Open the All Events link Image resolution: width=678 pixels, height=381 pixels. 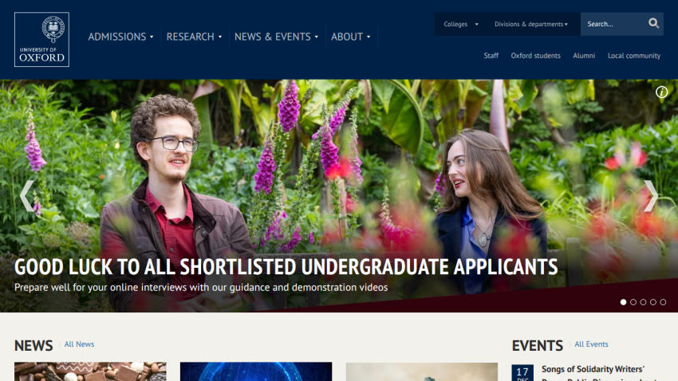(x=591, y=344)
